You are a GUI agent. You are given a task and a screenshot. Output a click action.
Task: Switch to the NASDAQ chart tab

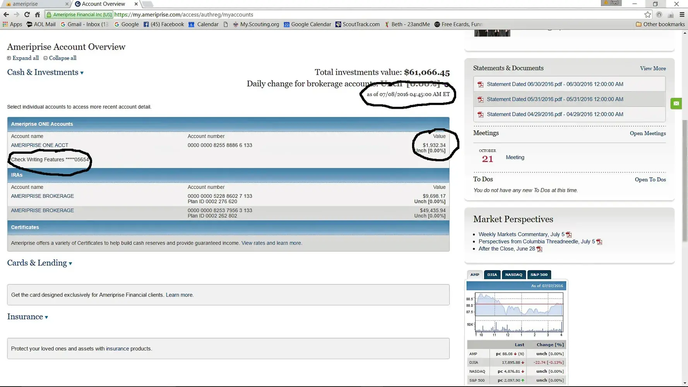click(x=513, y=275)
